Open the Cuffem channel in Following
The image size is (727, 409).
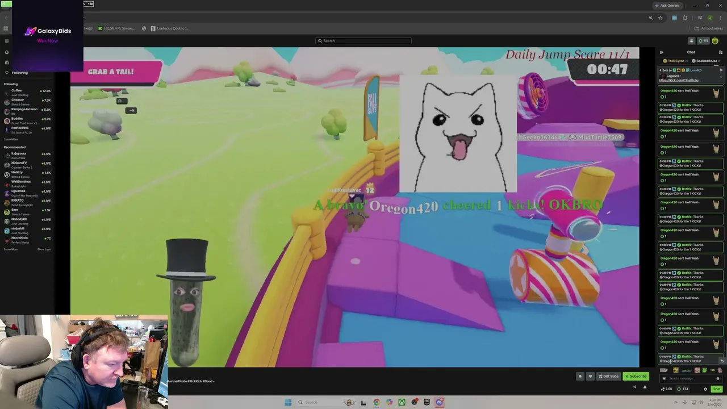(27, 92)
